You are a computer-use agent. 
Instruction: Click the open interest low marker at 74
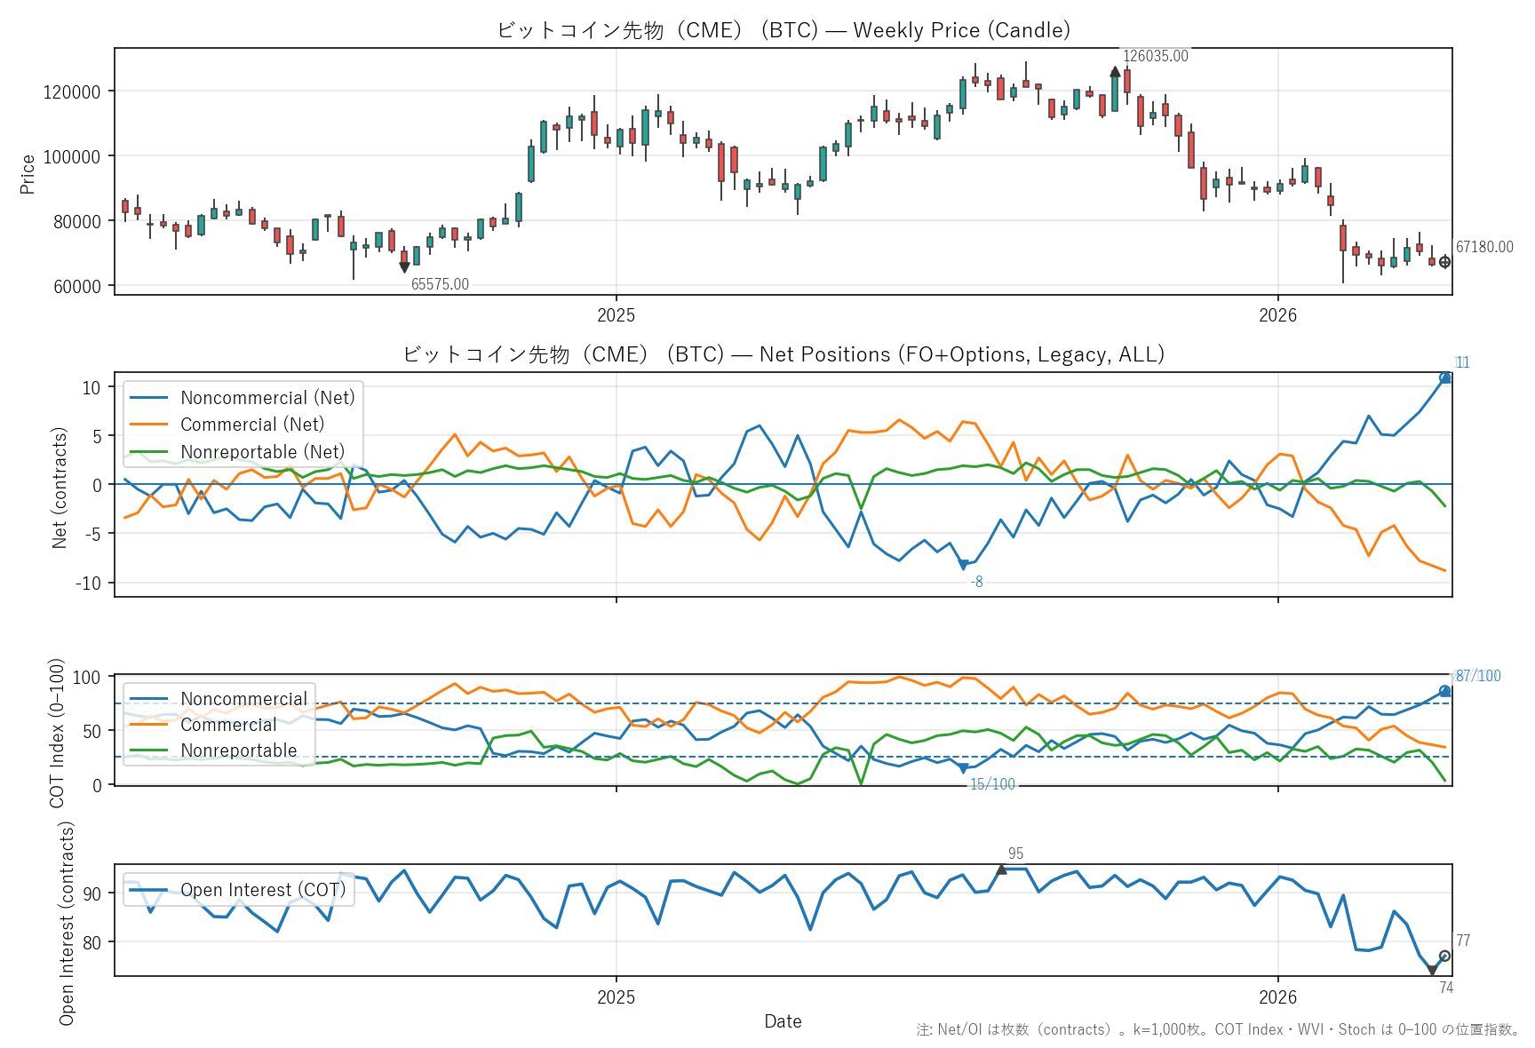(x=1432, y=971)
